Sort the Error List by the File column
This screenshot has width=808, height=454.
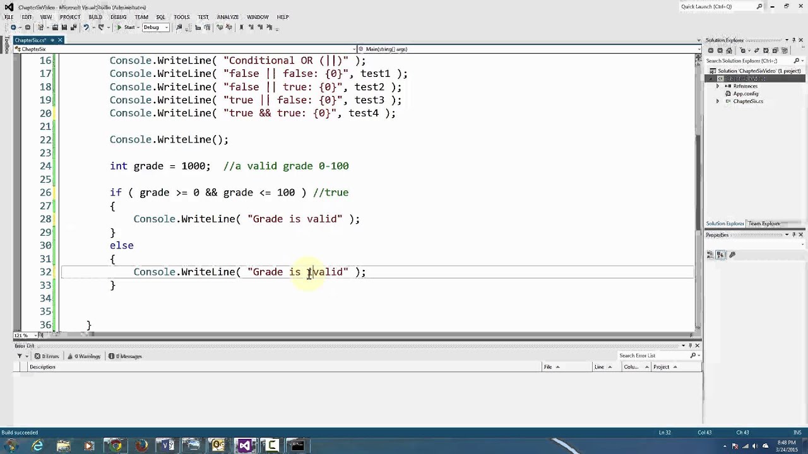(566, 367)
